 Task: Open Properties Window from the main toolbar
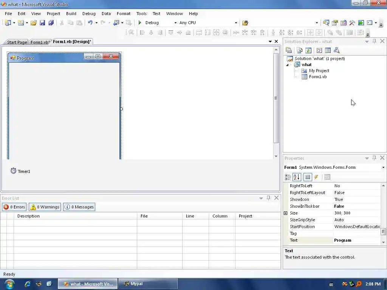[x=335, y=23]
